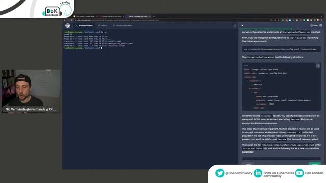This screenshot has height=183, width=326.
Task: Click the inline /opt/vault-kms path
Action: point(298,38)
